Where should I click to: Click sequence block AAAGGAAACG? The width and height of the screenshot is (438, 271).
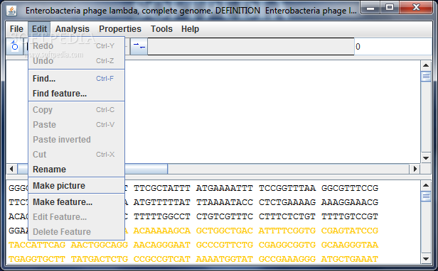350,202
